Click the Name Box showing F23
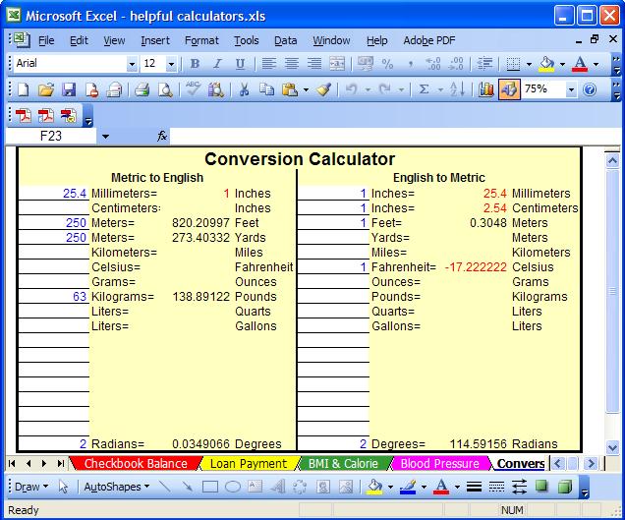625x520 pixels. (x=51, y=136)
